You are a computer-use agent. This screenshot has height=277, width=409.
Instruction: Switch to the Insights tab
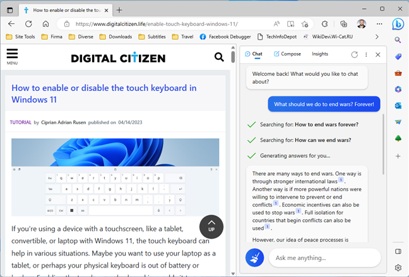320,54
